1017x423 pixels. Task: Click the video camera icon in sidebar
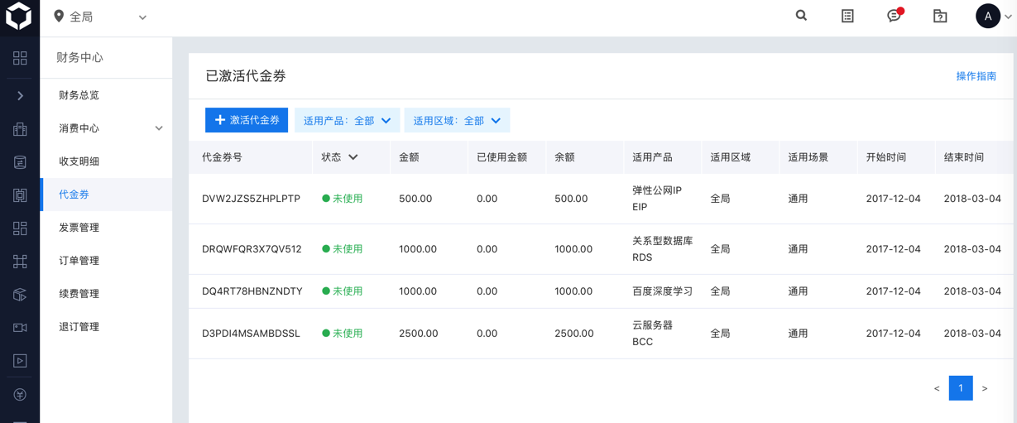[x=20, y=328]
